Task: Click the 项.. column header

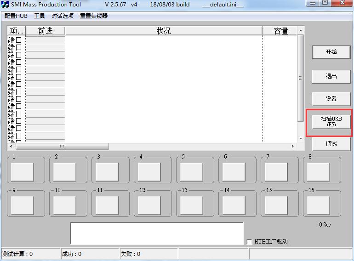Action: tap(17, 31)
